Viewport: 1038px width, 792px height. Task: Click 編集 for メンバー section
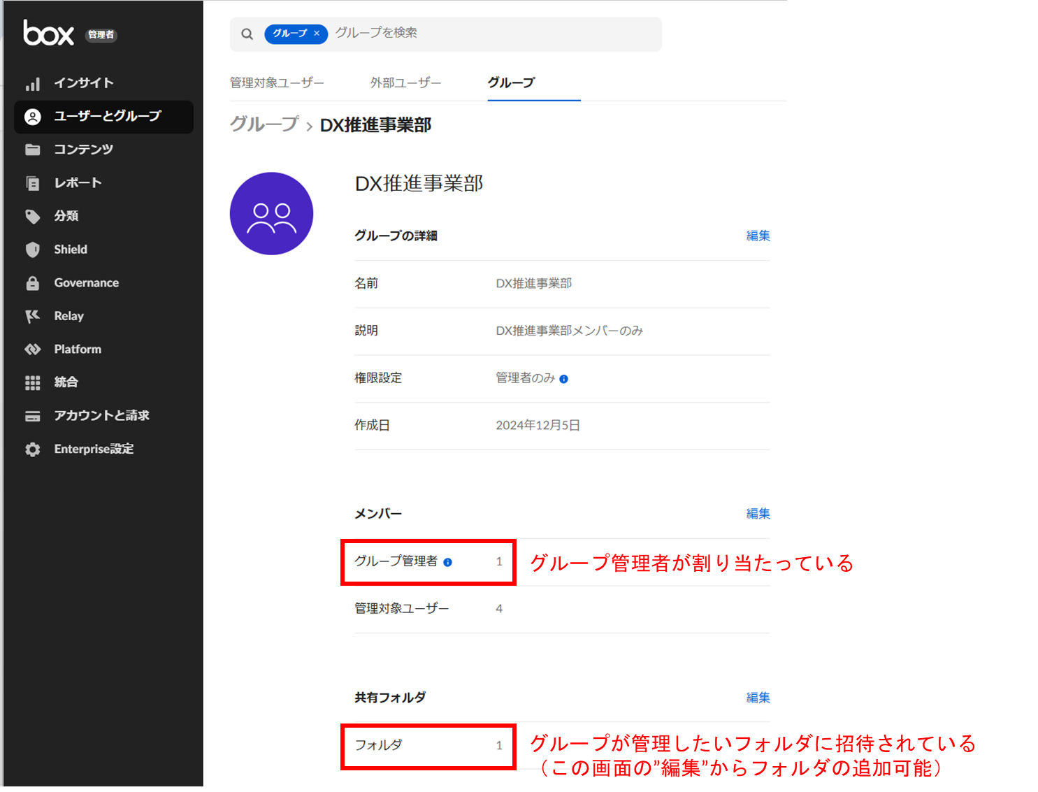[758, 514]
